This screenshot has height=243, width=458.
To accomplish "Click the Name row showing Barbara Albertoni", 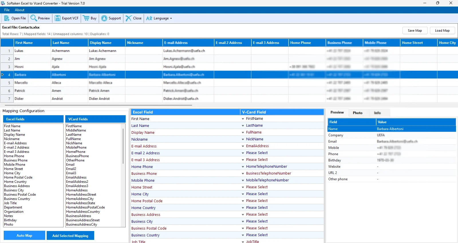I will [392, 129].
